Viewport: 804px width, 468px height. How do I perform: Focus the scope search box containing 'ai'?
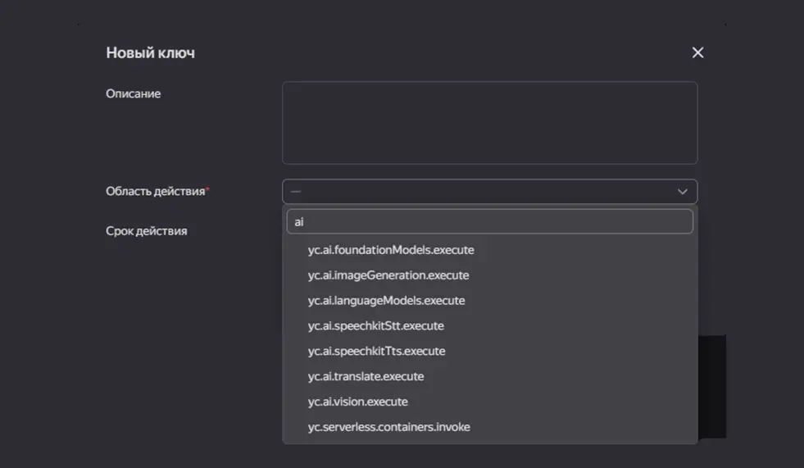tap(489, 221)
